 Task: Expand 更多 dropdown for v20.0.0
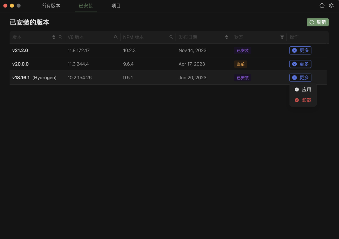click(x=300, y=64)
